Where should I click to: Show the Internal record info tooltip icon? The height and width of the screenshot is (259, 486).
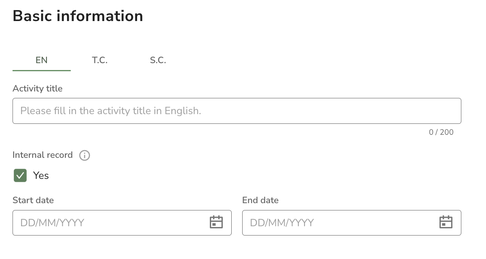coord(85,155)
